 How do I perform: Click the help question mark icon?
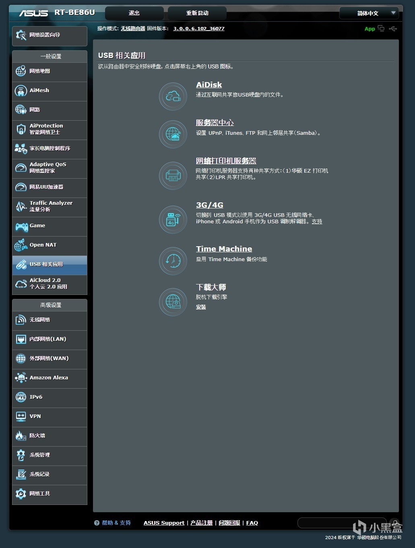click(97, 523)
